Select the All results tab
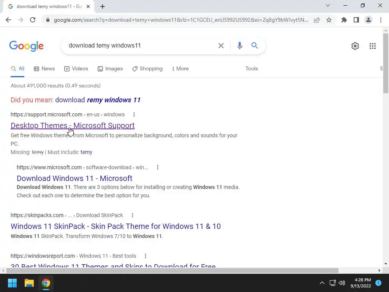Screen dimensions: 389x292 (17, 69)
